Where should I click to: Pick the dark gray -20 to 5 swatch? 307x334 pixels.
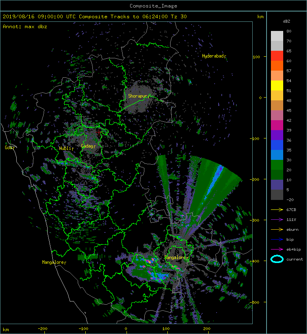[277, 195]
